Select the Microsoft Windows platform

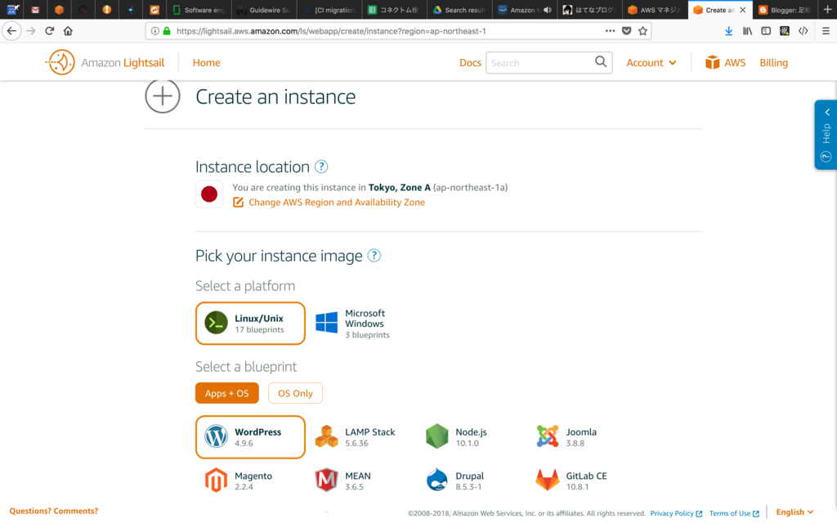(x=353, y=324)
